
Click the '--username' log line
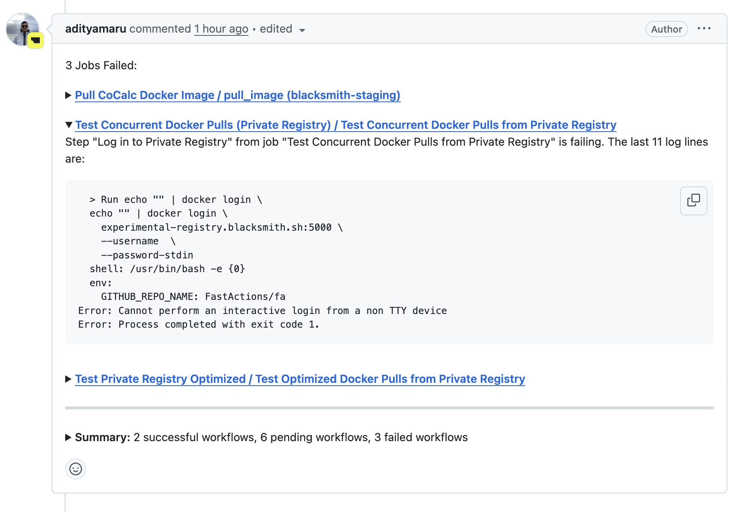tap(138, 241)
